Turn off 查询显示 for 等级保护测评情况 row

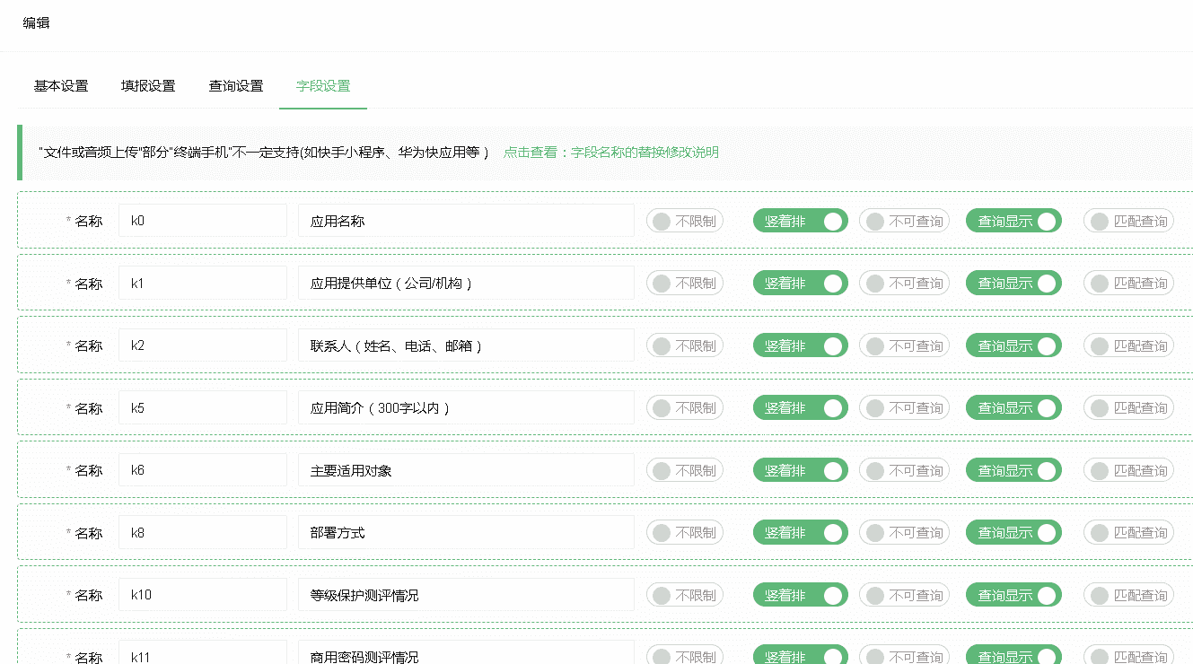pos(1013,595)
